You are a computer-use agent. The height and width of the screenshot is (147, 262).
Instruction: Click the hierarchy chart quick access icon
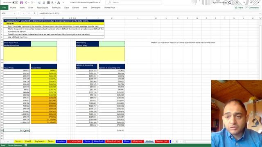coord(59,3)
